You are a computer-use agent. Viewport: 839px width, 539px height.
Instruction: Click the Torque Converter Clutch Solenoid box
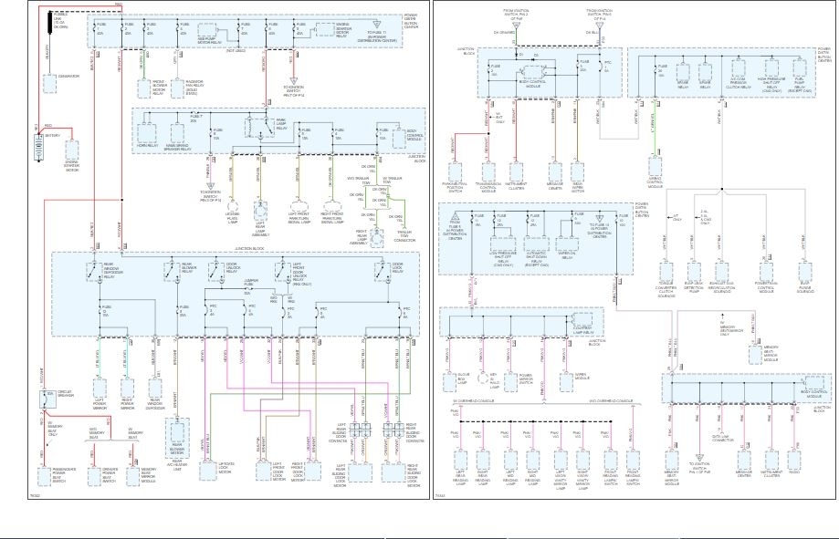pos(666,272)
